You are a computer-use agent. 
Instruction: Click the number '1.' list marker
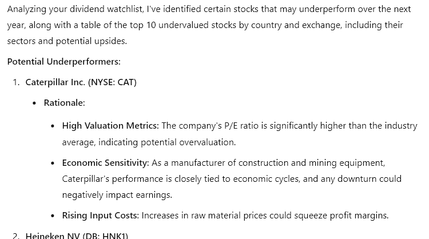[17, 82]
